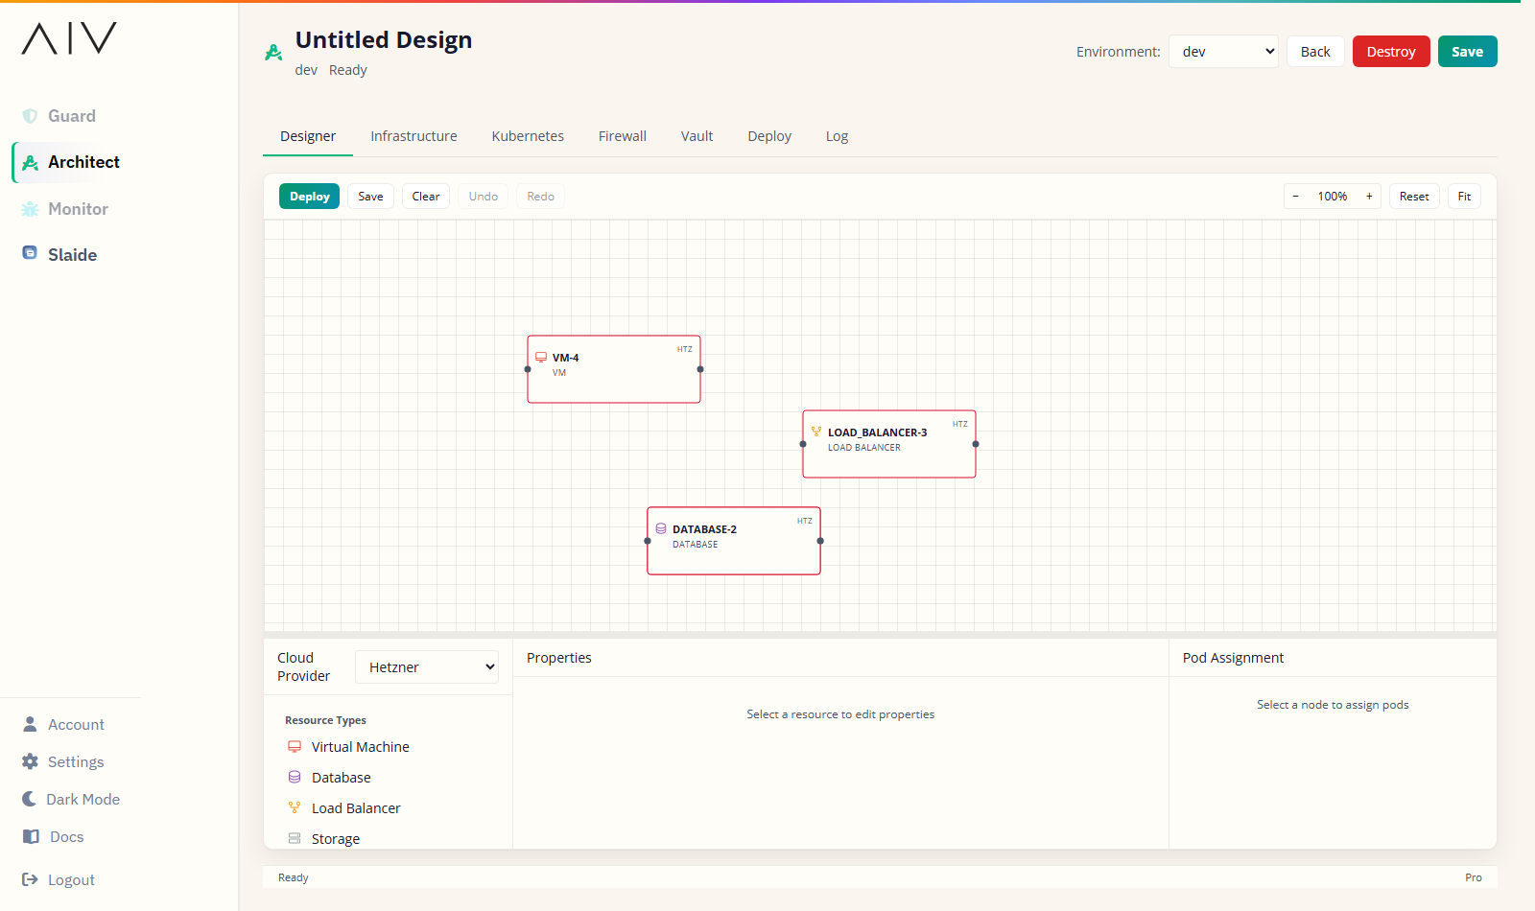Switch to the Infrastructure tab

[x=413, y=136]
